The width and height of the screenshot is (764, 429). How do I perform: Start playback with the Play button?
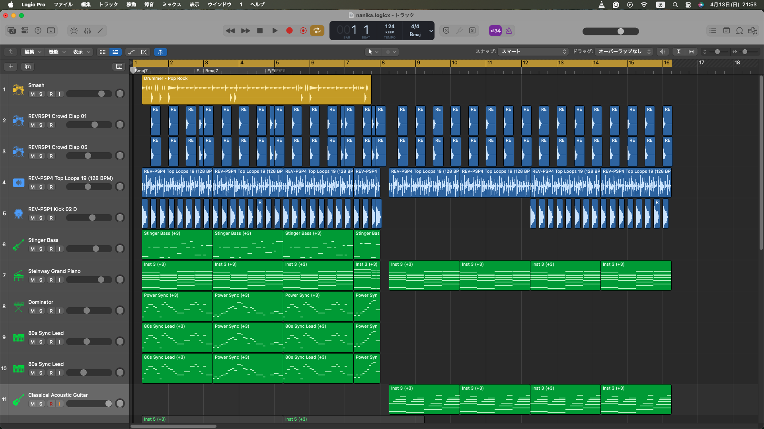pyautogui.click(x=275, y=31)
